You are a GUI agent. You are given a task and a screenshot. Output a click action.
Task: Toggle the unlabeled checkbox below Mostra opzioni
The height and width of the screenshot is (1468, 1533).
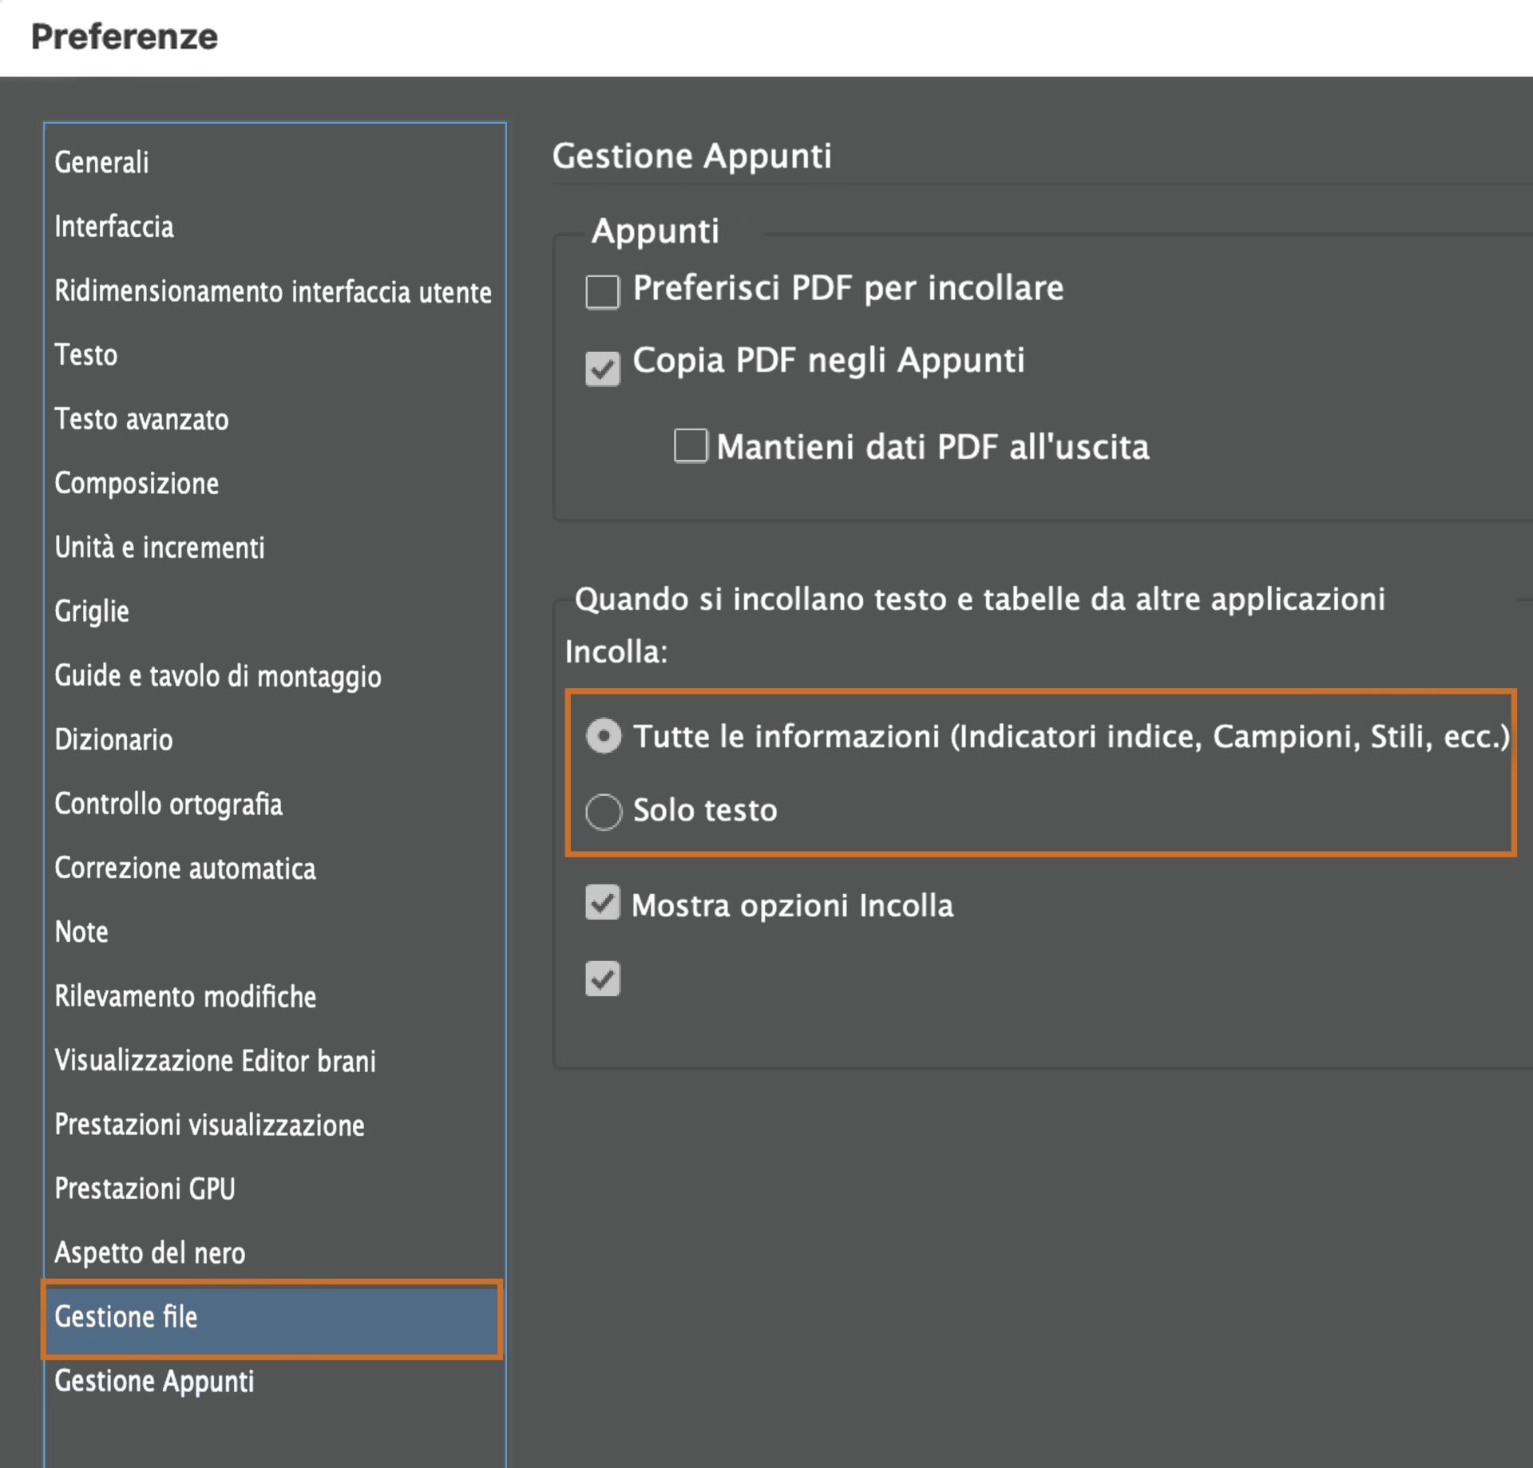click(602, 978)
